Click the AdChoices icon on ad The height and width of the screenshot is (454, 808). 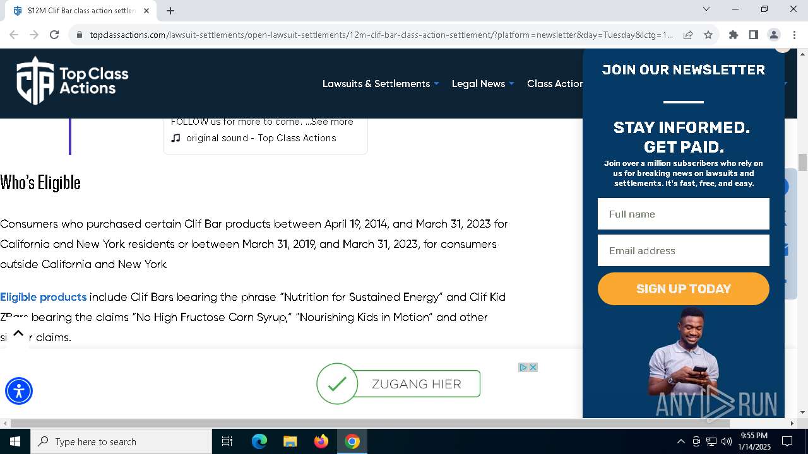[523, 367]
